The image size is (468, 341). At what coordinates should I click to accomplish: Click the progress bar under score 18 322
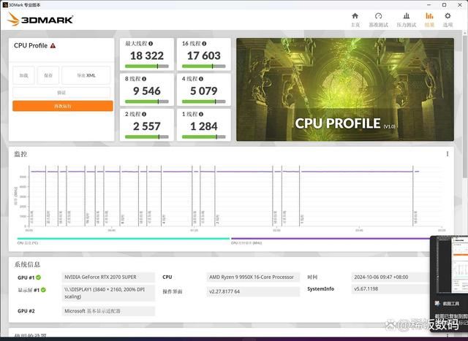click(147, 66)
